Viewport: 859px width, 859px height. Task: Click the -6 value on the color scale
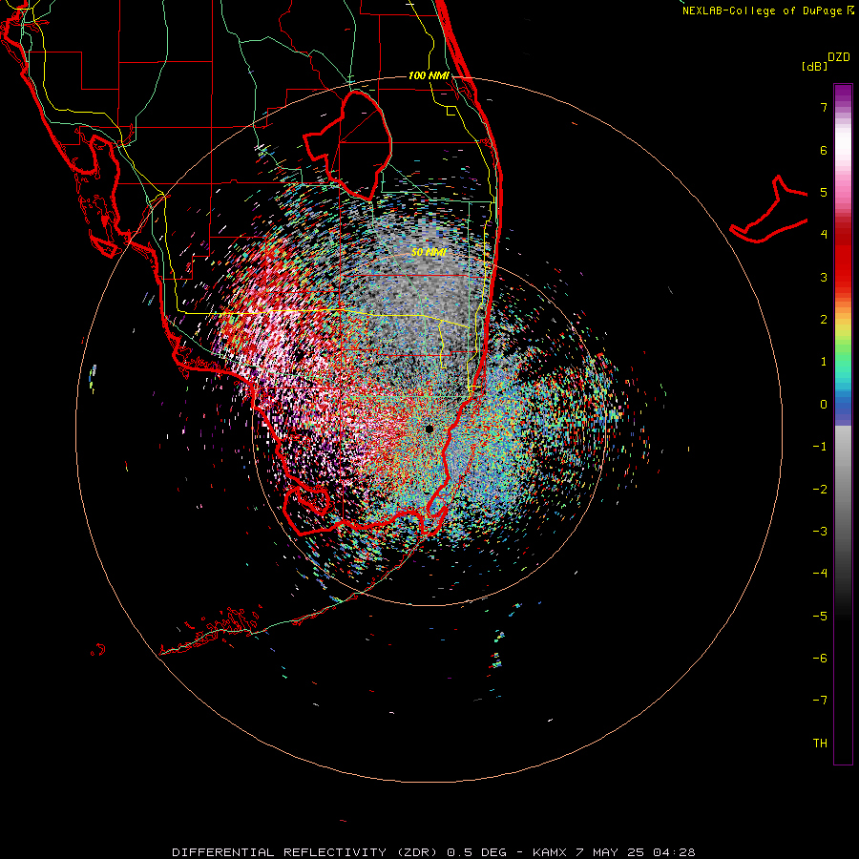pyautogui.click(x=820, y=659)
